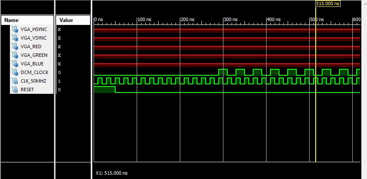The image size is (367, 179).
Task: Click the 0 ns ruler mark
Action: click(99, 20)
